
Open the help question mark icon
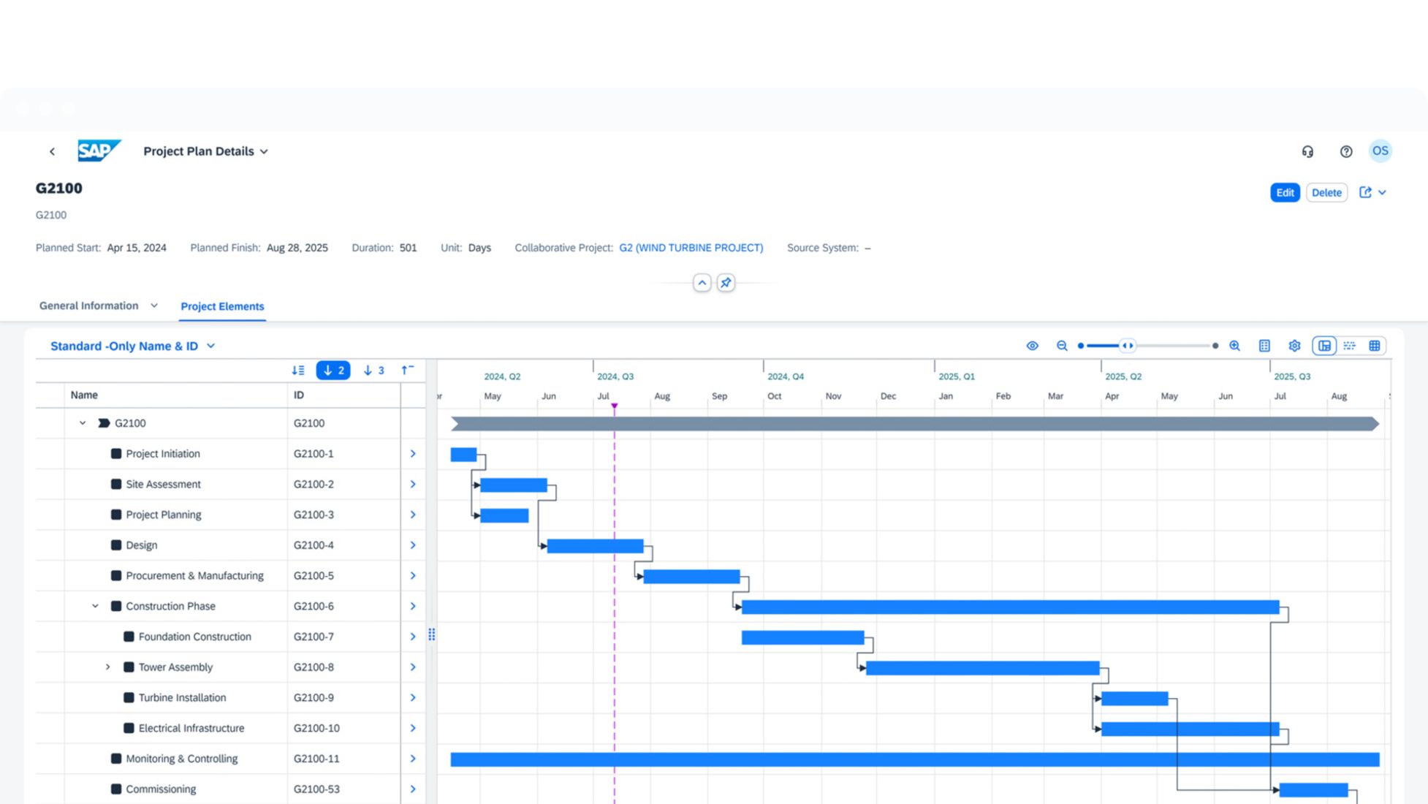coord(1345,151)
